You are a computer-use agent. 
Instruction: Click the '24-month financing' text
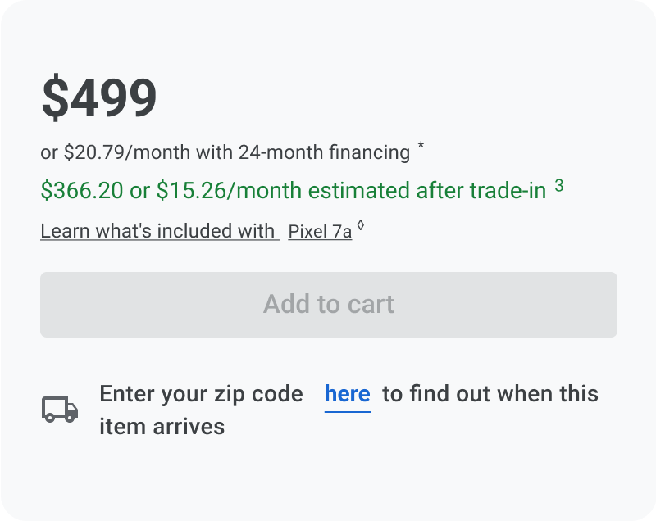click(324, 152)
